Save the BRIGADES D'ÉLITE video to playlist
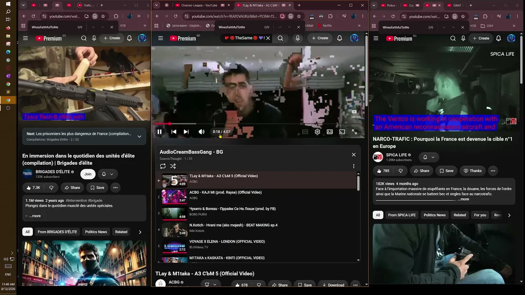This screenshot has height=295, width=525. (96, 188)
